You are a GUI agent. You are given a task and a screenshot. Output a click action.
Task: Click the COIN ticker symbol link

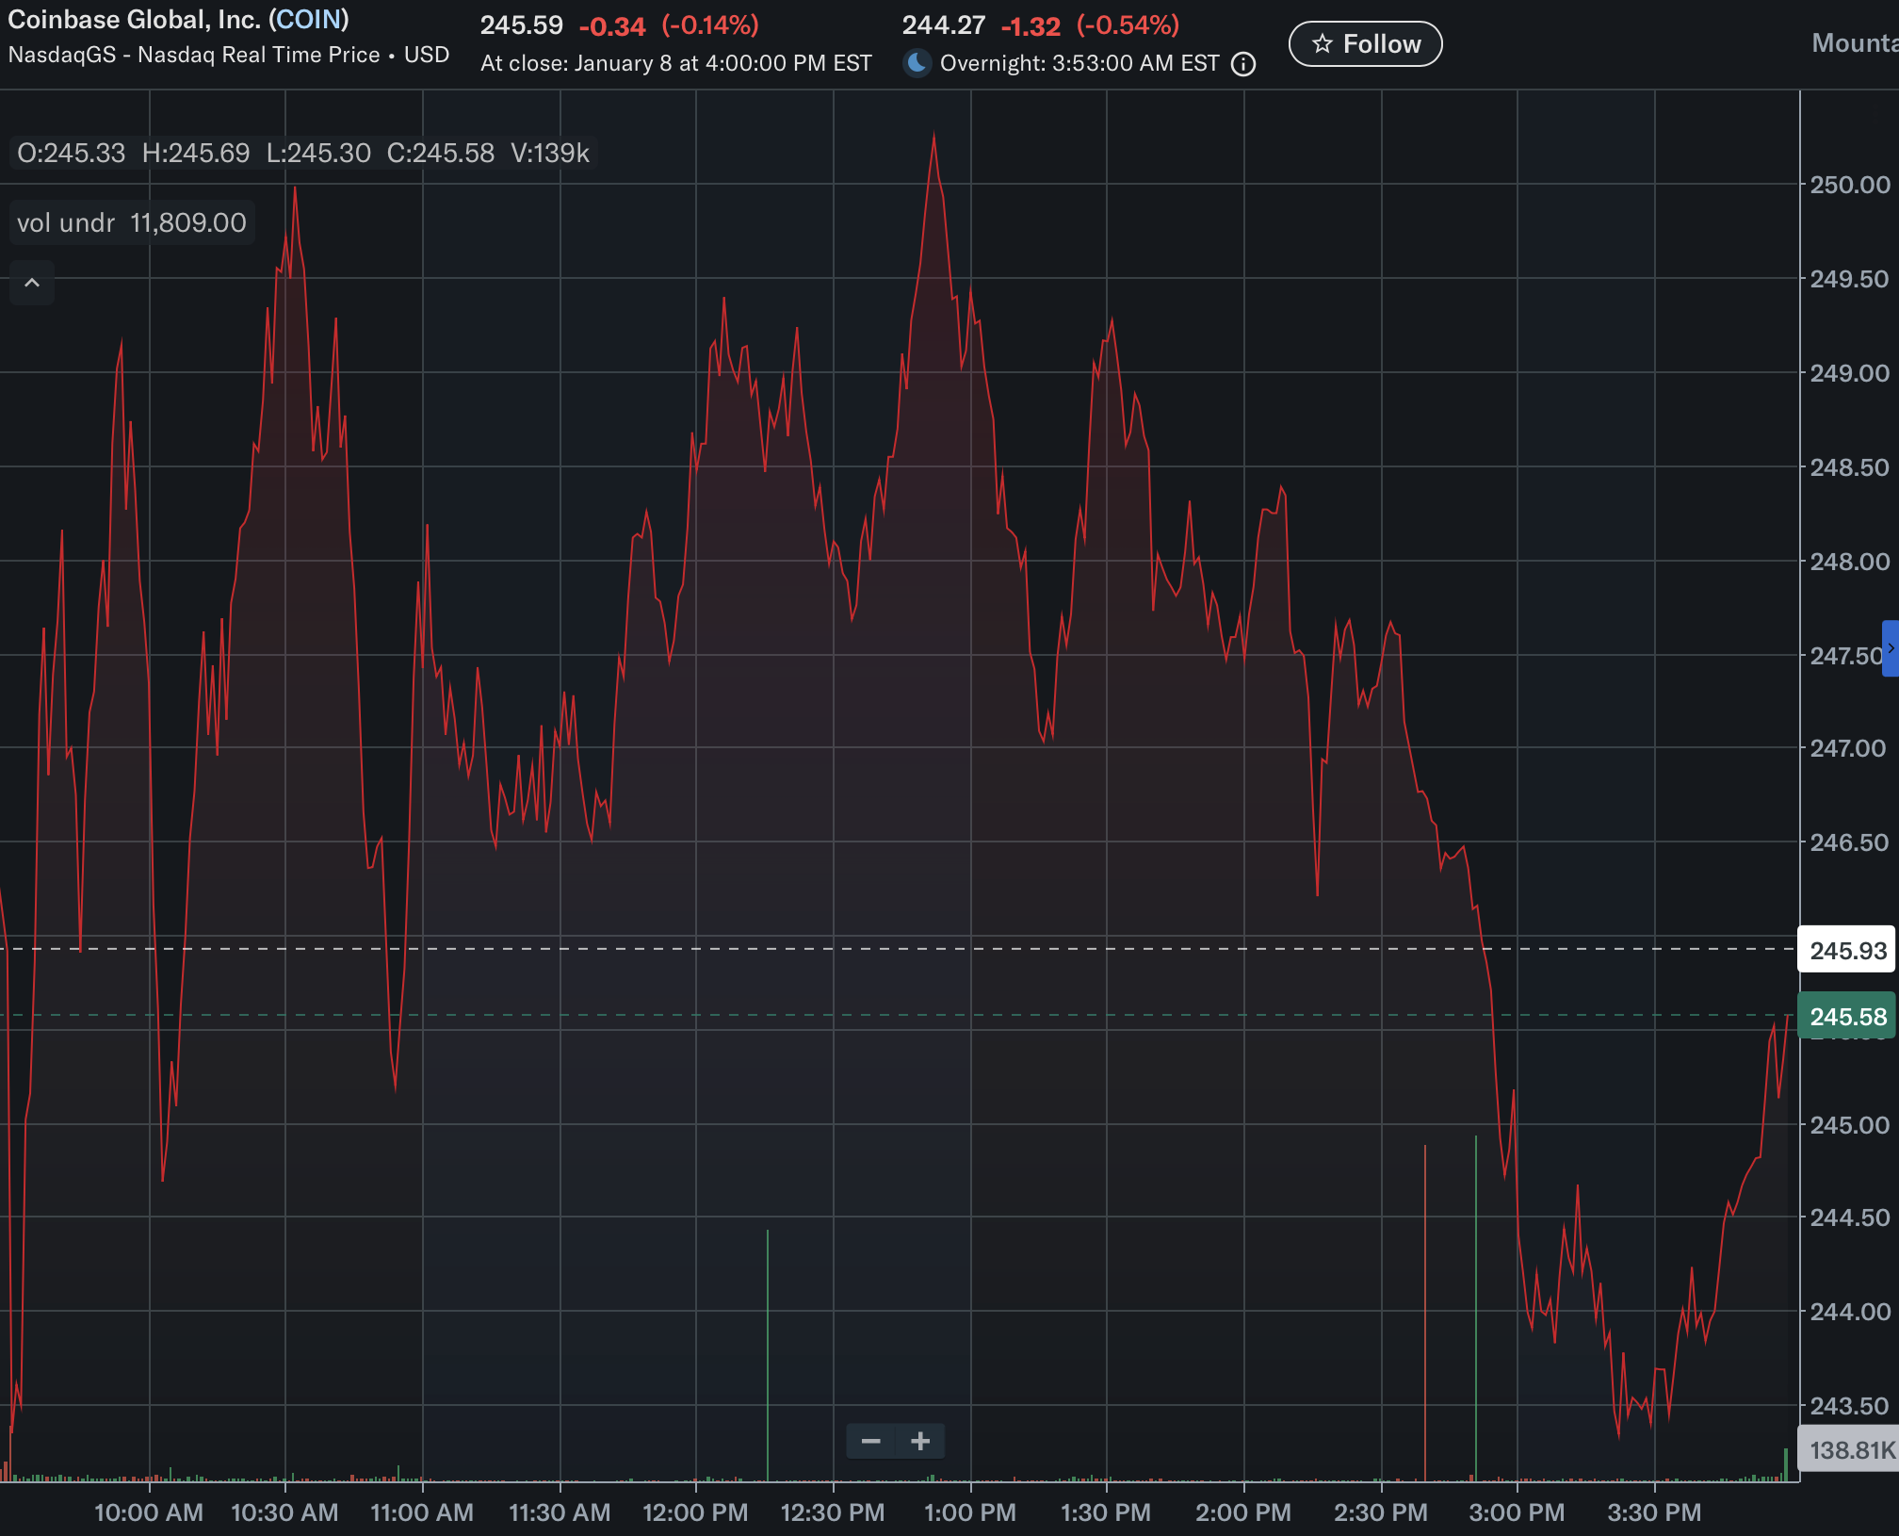click(x=308, y=20)
